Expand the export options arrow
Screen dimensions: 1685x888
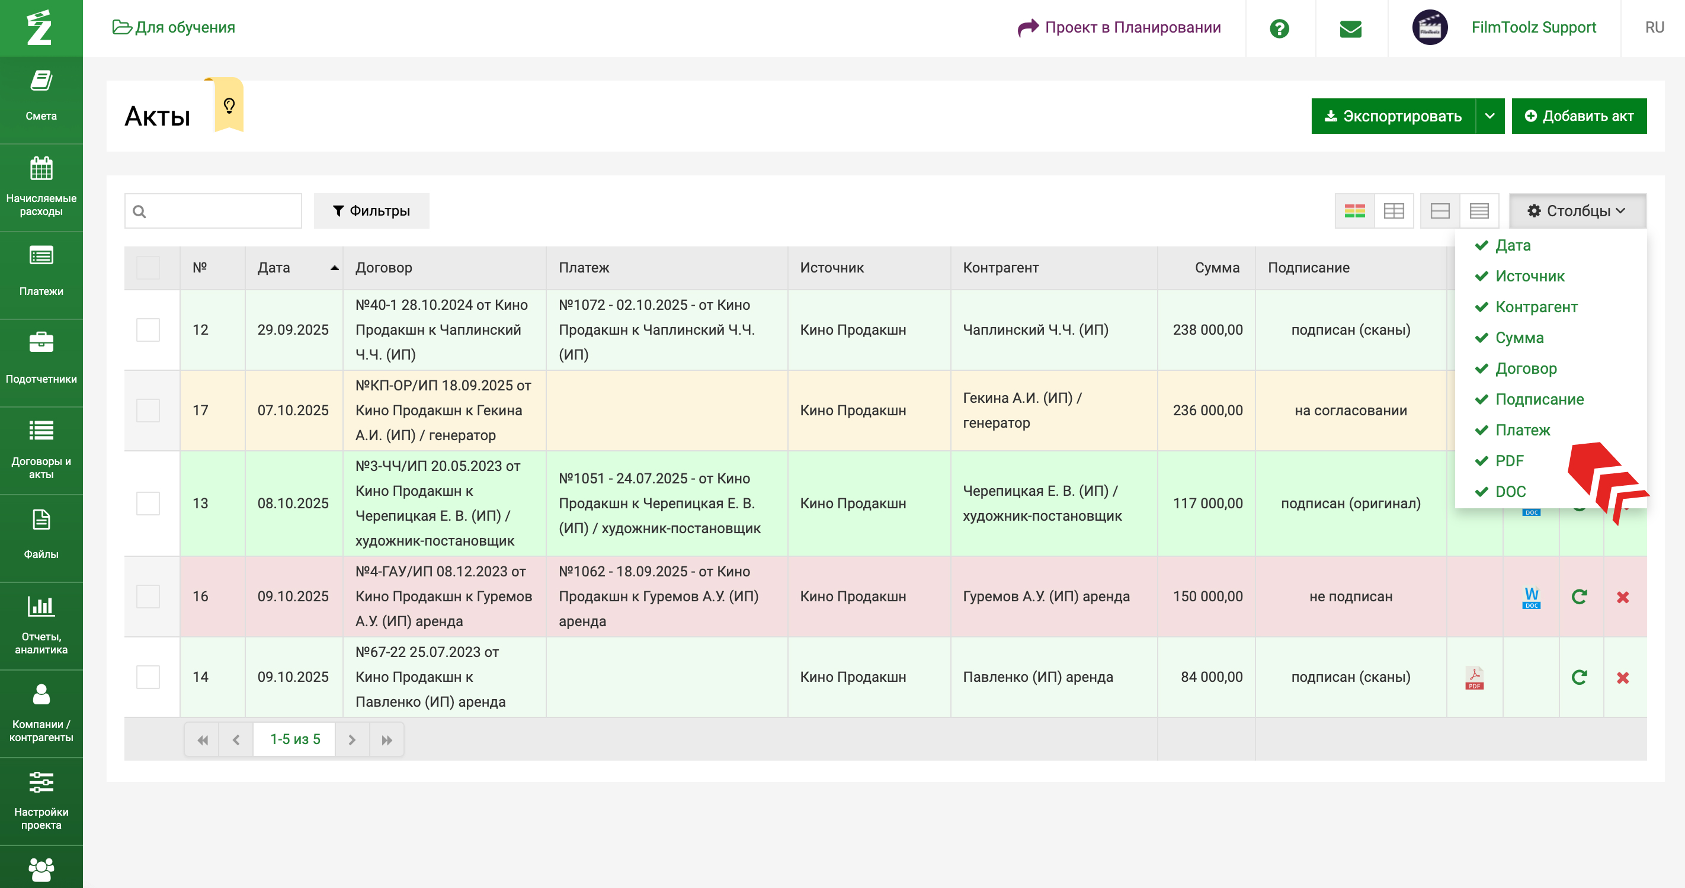[x=1489, y=116]
